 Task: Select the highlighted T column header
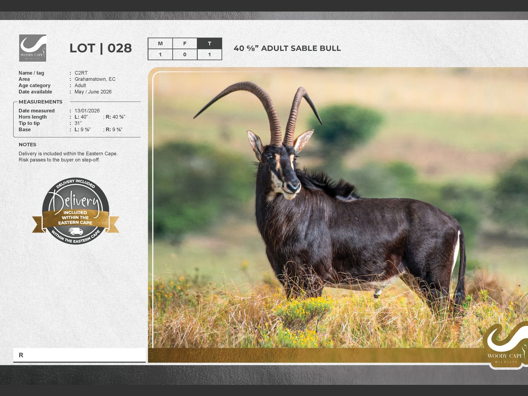coord(210,43)
